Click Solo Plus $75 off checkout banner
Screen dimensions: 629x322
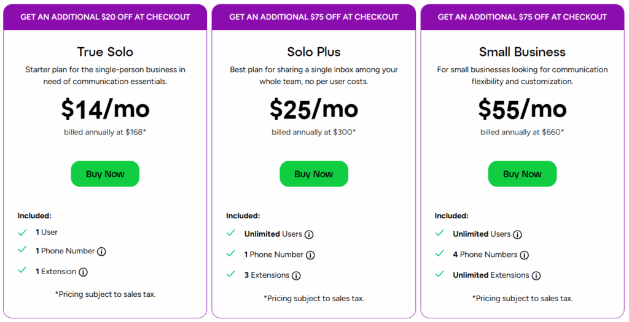point(314,17)
